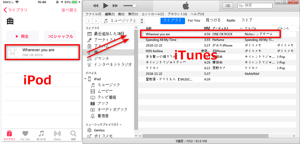Select トリセツ song row

[x=219, y=68]
